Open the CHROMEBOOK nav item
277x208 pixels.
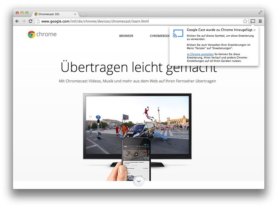pyautogui.click(x=159, y=36)
